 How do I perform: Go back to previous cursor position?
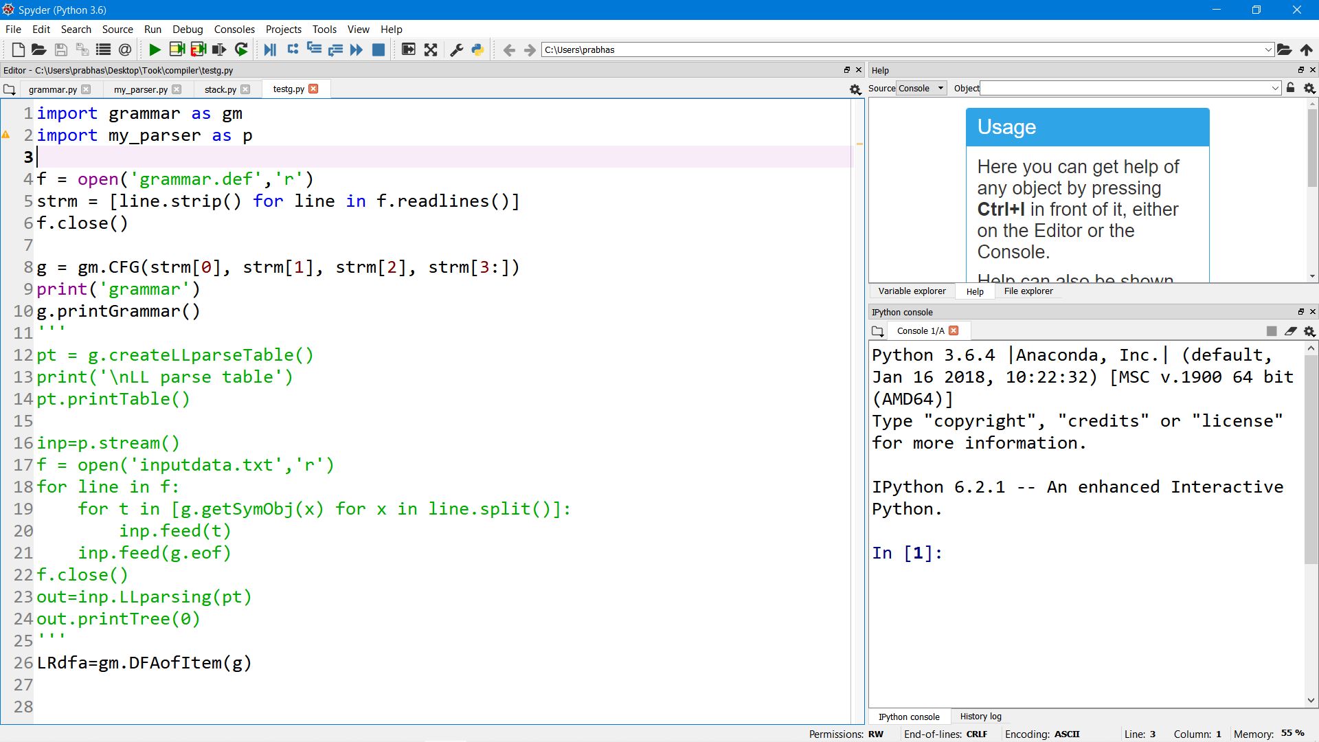(509, 49)
